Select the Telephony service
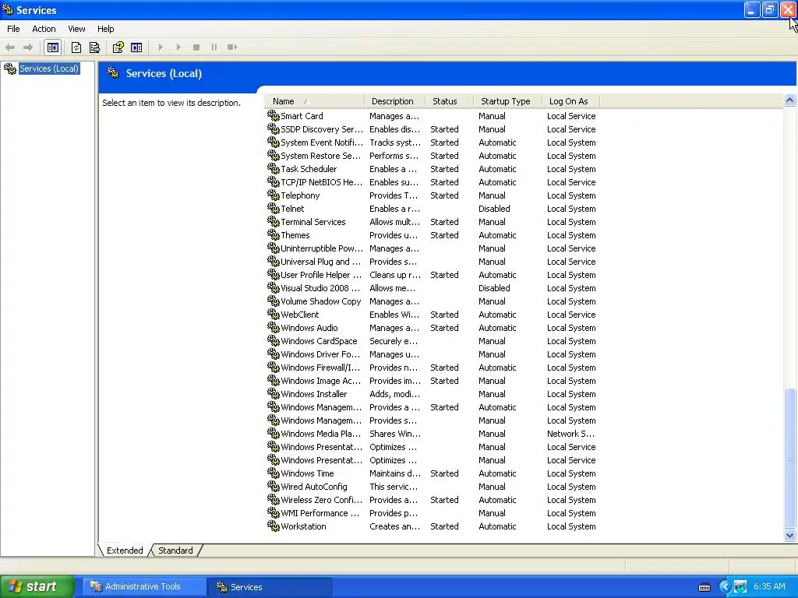The image size is (798, 598). coord(432,195)
